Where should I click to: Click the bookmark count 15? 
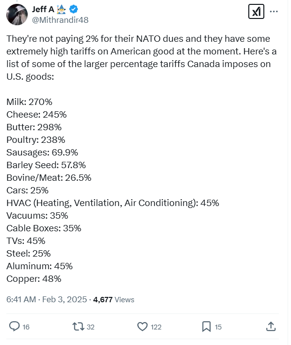coord(218,327)
